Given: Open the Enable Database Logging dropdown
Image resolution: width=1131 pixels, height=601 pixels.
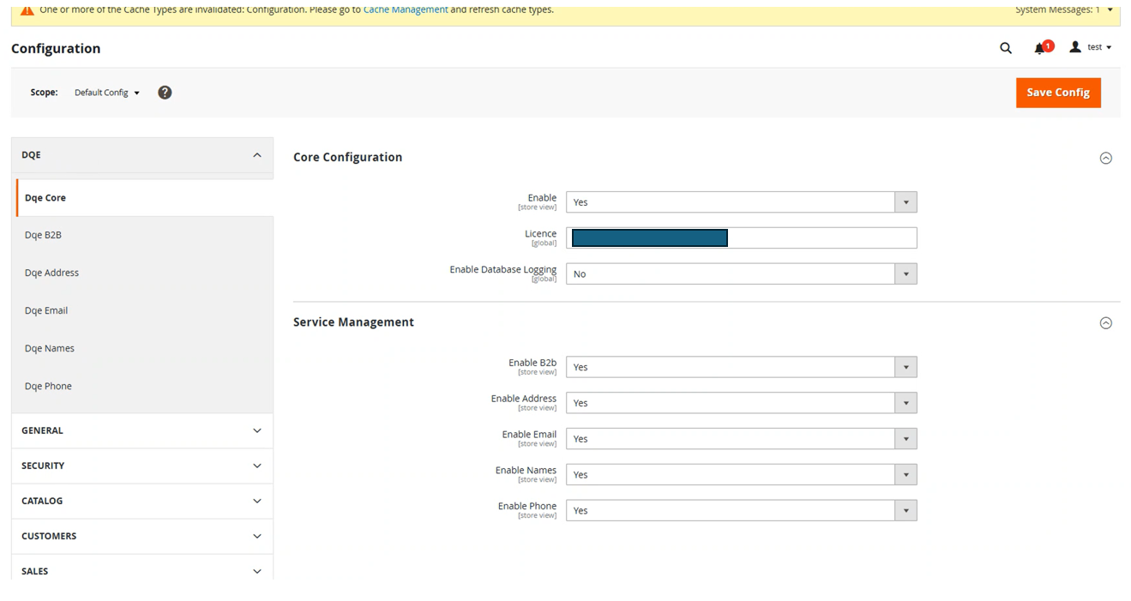Looking at the screenshot, I should pyautogui.click(x=741, y=274).
